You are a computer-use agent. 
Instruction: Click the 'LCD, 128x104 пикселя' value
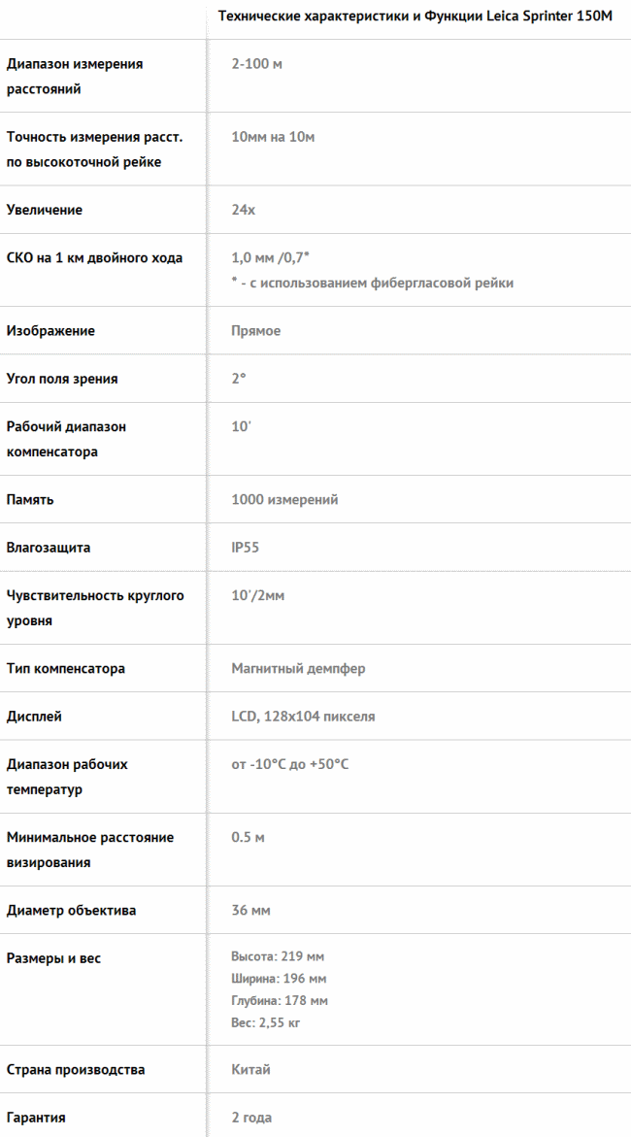(x=303, y=717)
